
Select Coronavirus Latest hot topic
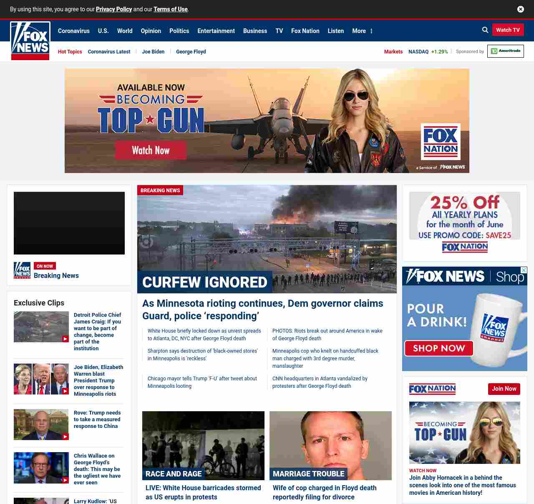[x=109, y=52]
